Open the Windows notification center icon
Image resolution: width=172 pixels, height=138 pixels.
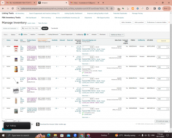tap(168, 135)
